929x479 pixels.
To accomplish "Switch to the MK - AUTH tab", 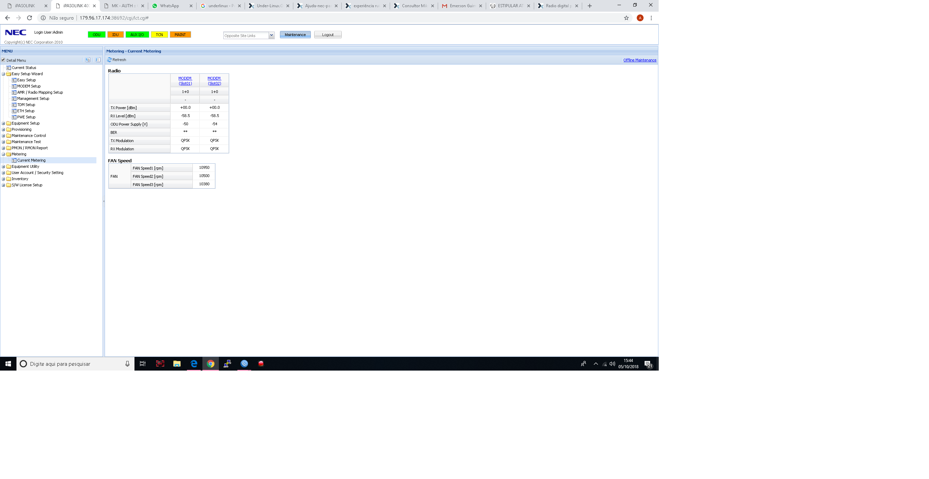I will [122, 6].
